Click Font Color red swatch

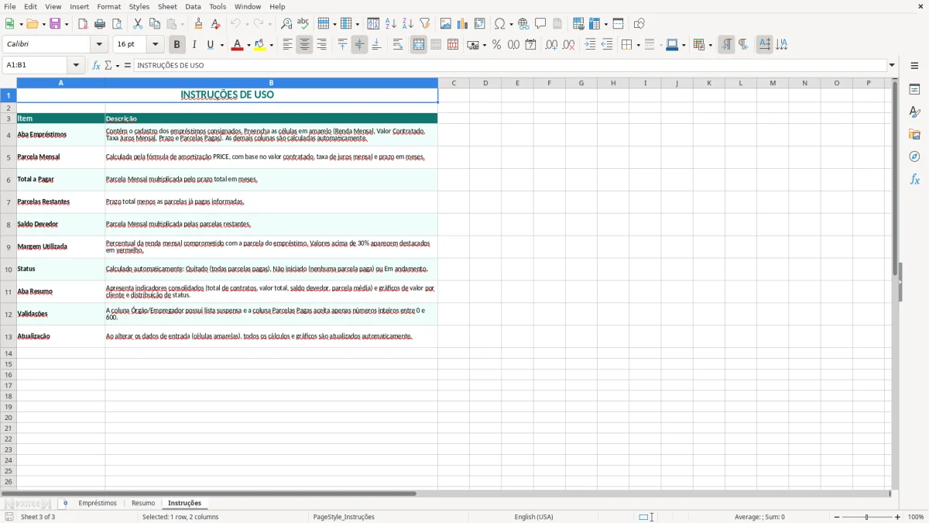pos(237,45)
